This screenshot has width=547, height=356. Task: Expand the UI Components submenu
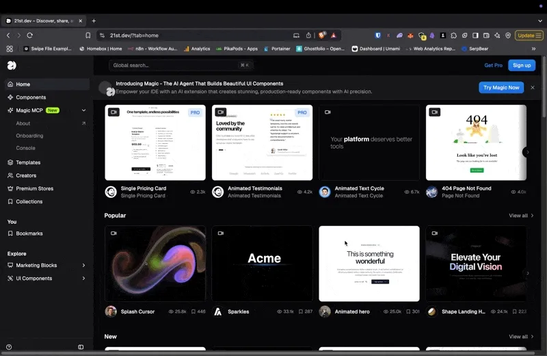pos(83,279)
